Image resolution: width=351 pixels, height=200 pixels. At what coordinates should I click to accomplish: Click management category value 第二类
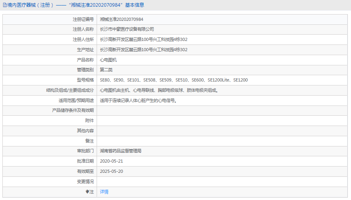coord(106,70)
